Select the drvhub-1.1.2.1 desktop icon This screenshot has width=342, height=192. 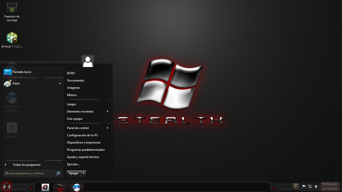[x=12, y=40]
